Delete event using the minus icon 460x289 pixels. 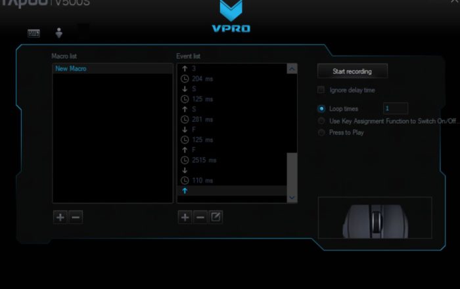click(x=200, y=218)
